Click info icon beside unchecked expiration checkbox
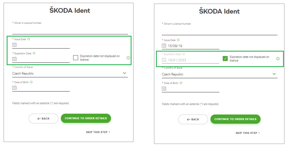The width and height of the screenshot is (290, 150). pos(128,58)
